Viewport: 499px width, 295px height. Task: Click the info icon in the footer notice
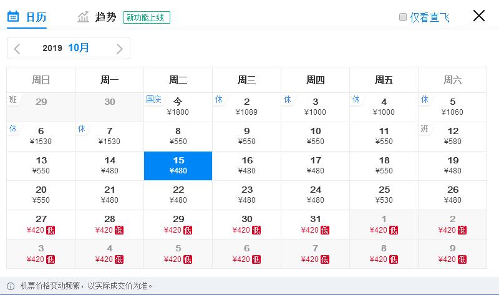pyautogui.click(x=11, y=286)
